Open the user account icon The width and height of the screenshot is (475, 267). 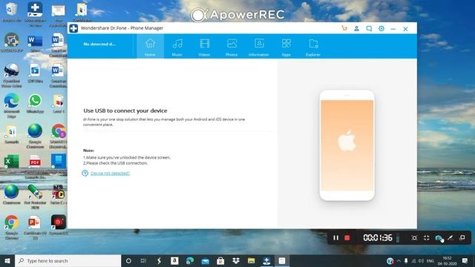coord(356,28)
